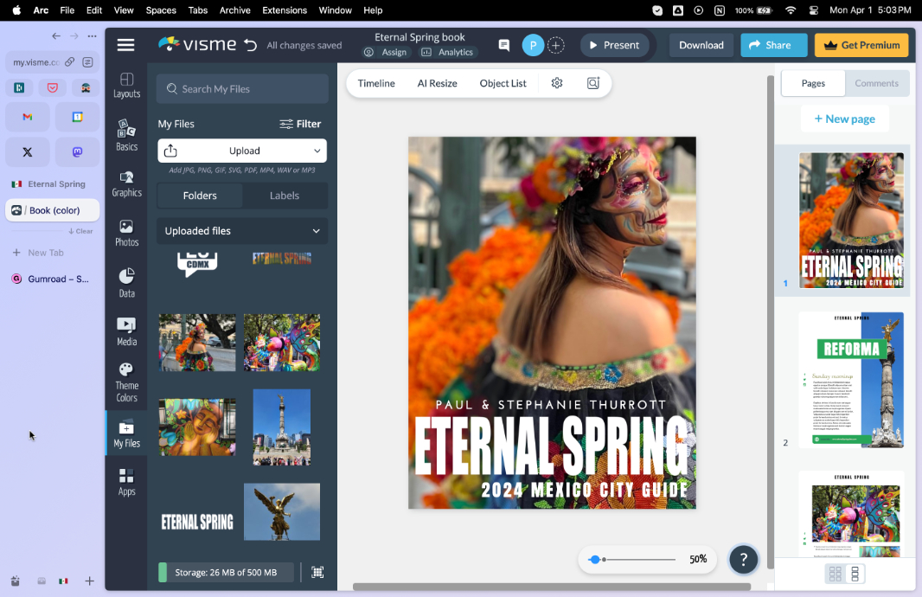The height and width of the screenshot is (597, 922).
Task: Open the Photos sidebar panel
Action: [x=126, y=233]
